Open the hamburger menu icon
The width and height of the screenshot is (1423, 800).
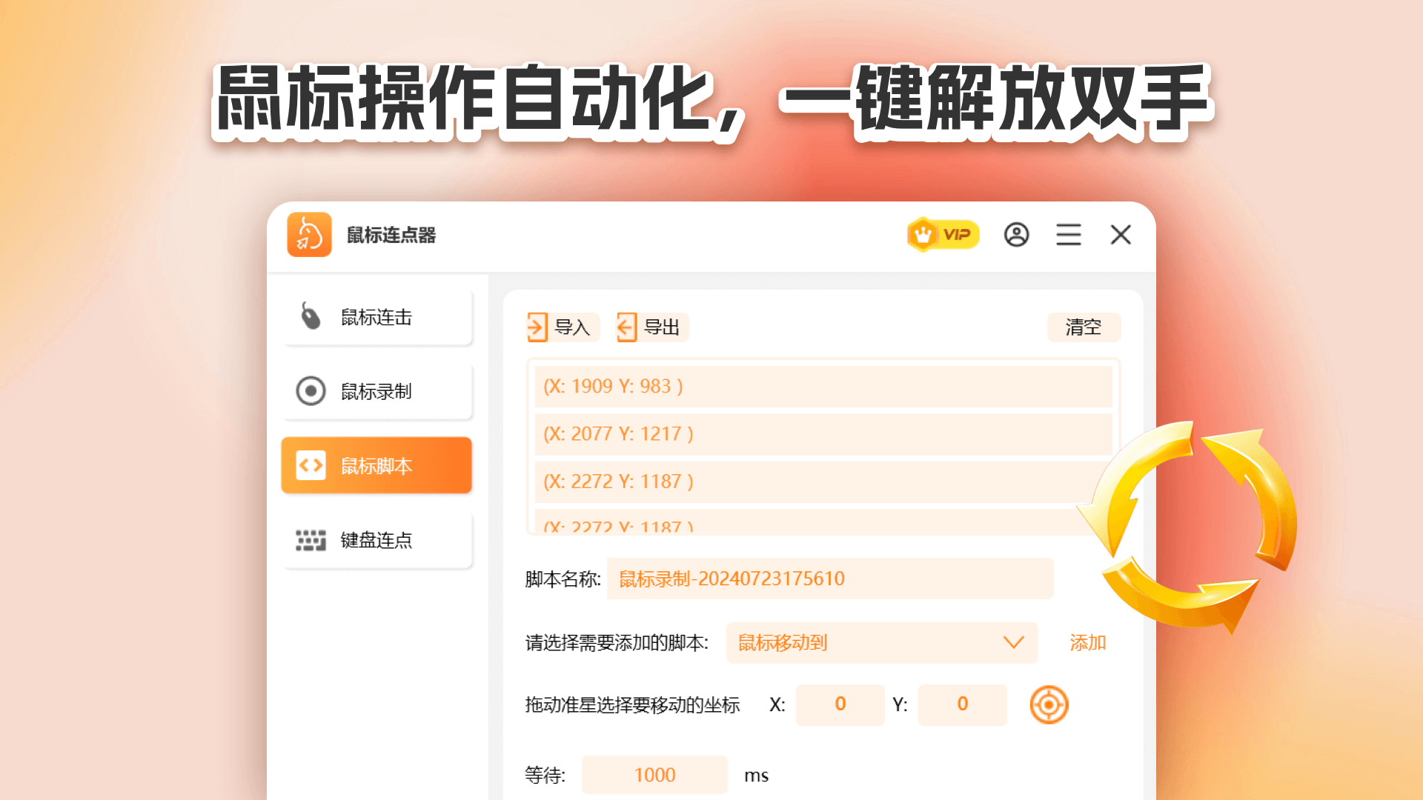tap(1068, 235)
